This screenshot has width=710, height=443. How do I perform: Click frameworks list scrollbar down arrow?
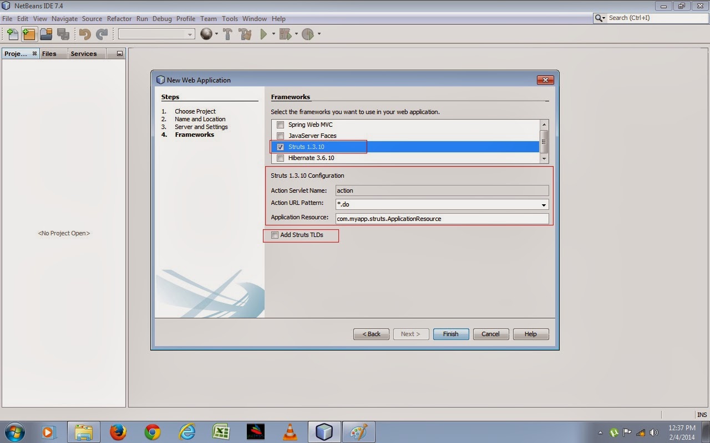[544, 158]
